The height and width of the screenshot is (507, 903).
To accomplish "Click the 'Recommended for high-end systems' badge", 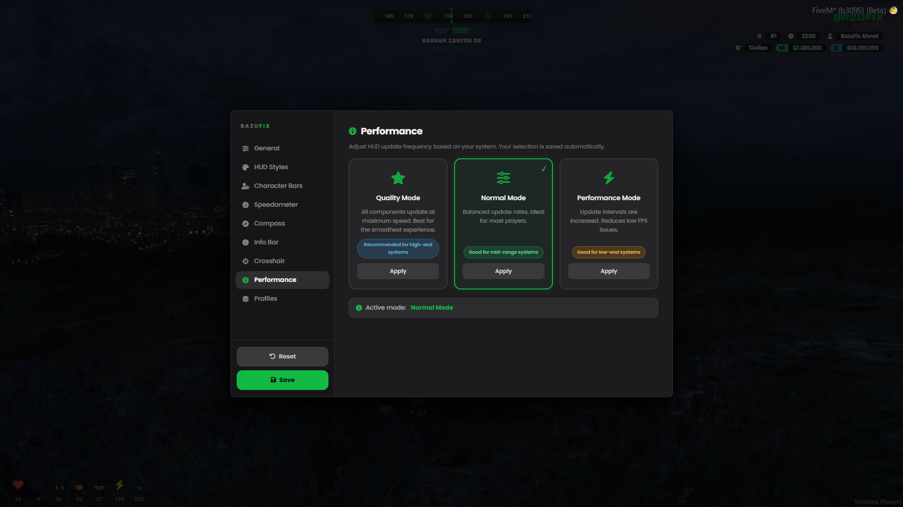I will [398, 249].
